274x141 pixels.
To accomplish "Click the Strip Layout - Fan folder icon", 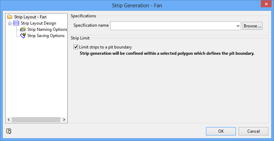I will (10, 17).
